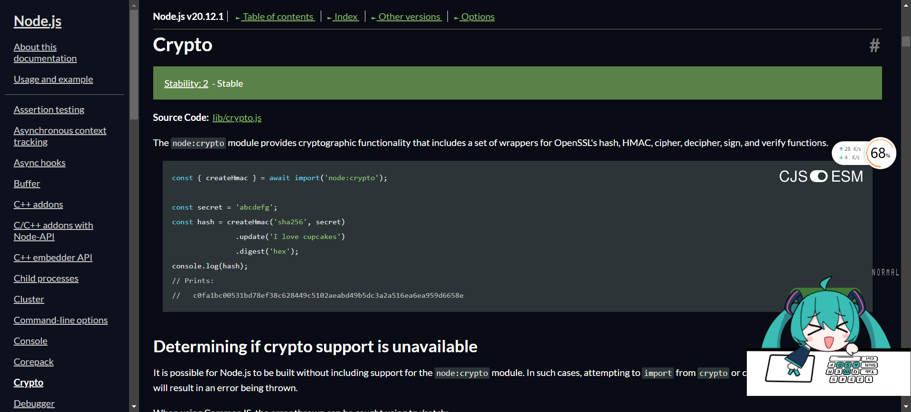Click the keyboard overlay widget graphic
This screenshot has height=412, width=911.
click(852, 370)
